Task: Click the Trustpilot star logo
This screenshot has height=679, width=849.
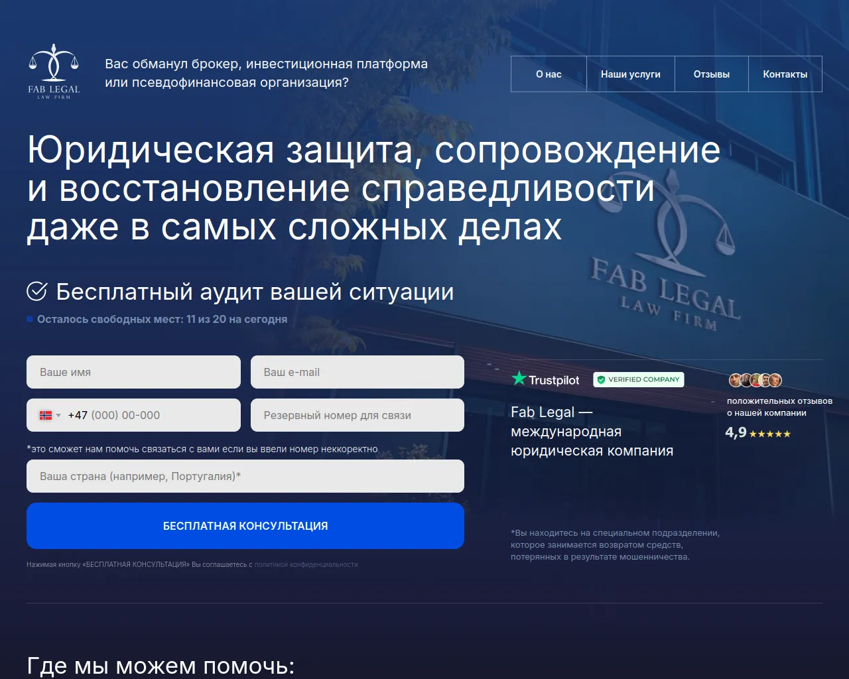Action: (545, 379)
